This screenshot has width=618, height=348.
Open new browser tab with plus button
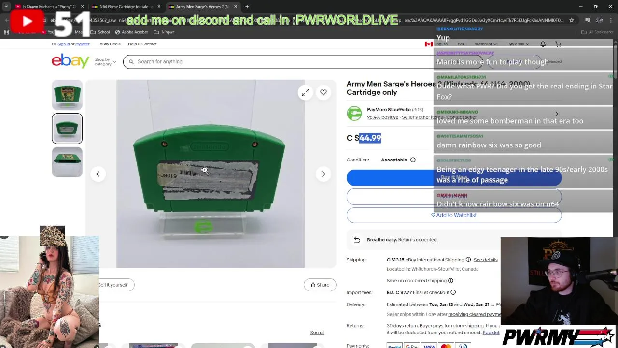pyautogui.click(x=247, y=7)
